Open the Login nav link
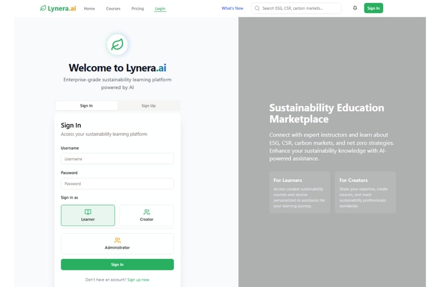The width and height of the screenshot is (437, 287). click(160, 9)
